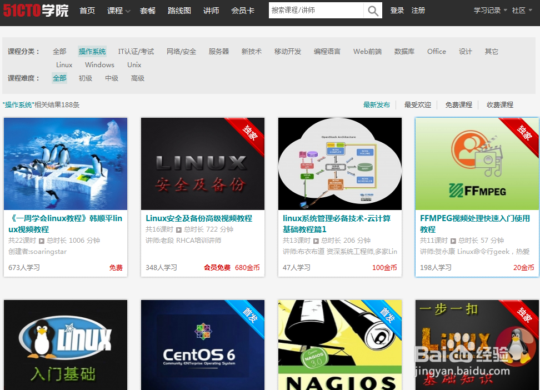Filter by 中级 difficulty

(x=112, y=78)
